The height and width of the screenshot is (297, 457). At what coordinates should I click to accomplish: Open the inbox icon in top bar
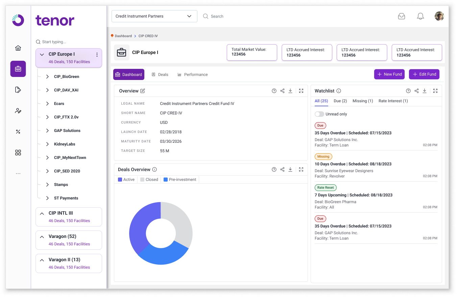click(x=401, y=16)
